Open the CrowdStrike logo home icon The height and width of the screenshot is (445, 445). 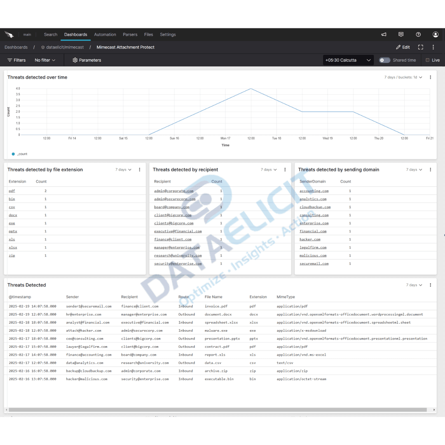[x=9, y=35]
